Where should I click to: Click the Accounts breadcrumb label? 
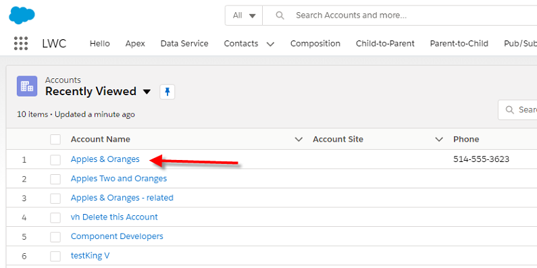[63, 80]
